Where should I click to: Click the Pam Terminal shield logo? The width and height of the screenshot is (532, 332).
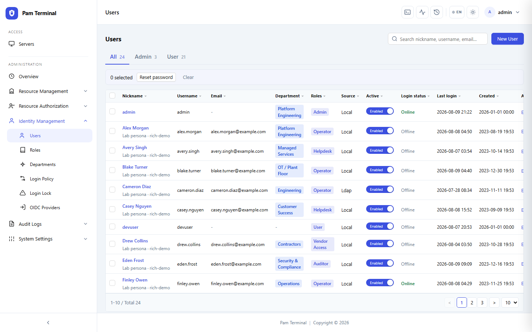click(12, 13)
